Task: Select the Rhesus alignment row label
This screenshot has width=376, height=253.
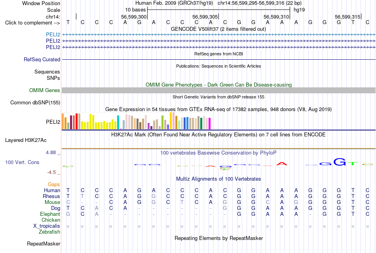Action: [51, 196]
